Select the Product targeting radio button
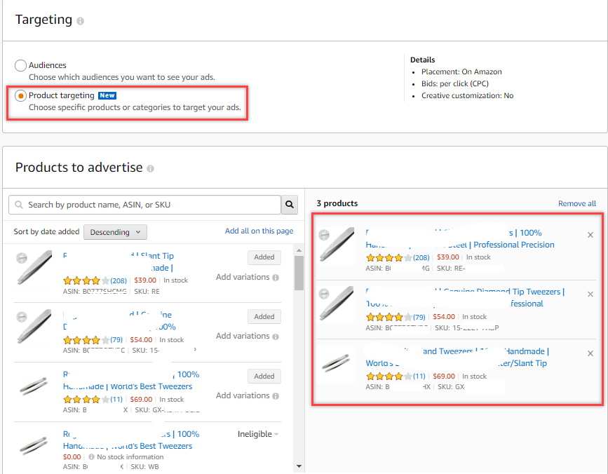The width and height of the screenshot is (608, 474). tap(20, 95)
